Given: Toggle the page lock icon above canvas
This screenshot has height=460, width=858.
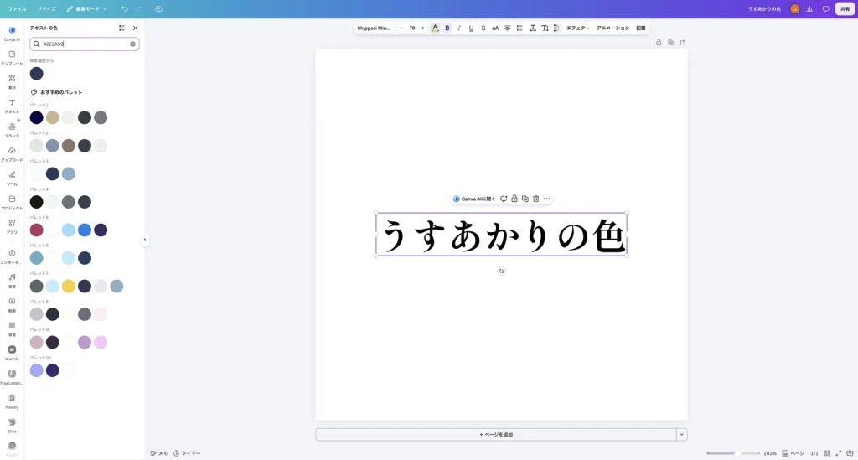Looking at the screenshot, I should click(659, 42).
